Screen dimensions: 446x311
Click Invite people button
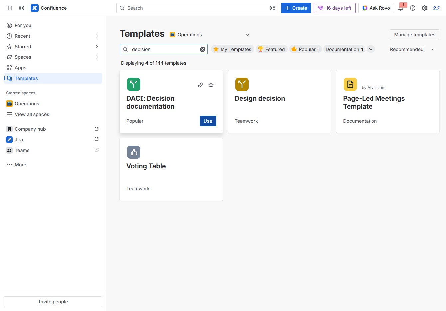(53, 302)
